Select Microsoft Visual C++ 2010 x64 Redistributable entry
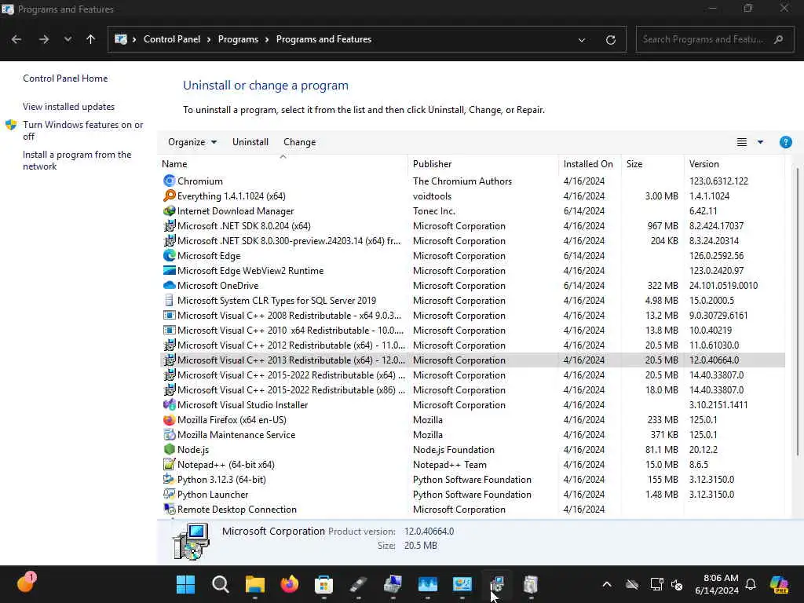Viewport: 804px width, 603px height. click(472, 331)
